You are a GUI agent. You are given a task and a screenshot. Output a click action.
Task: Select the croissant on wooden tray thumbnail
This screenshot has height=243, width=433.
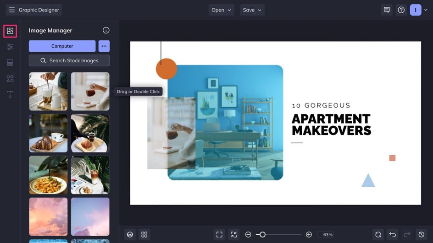[90, 133]
